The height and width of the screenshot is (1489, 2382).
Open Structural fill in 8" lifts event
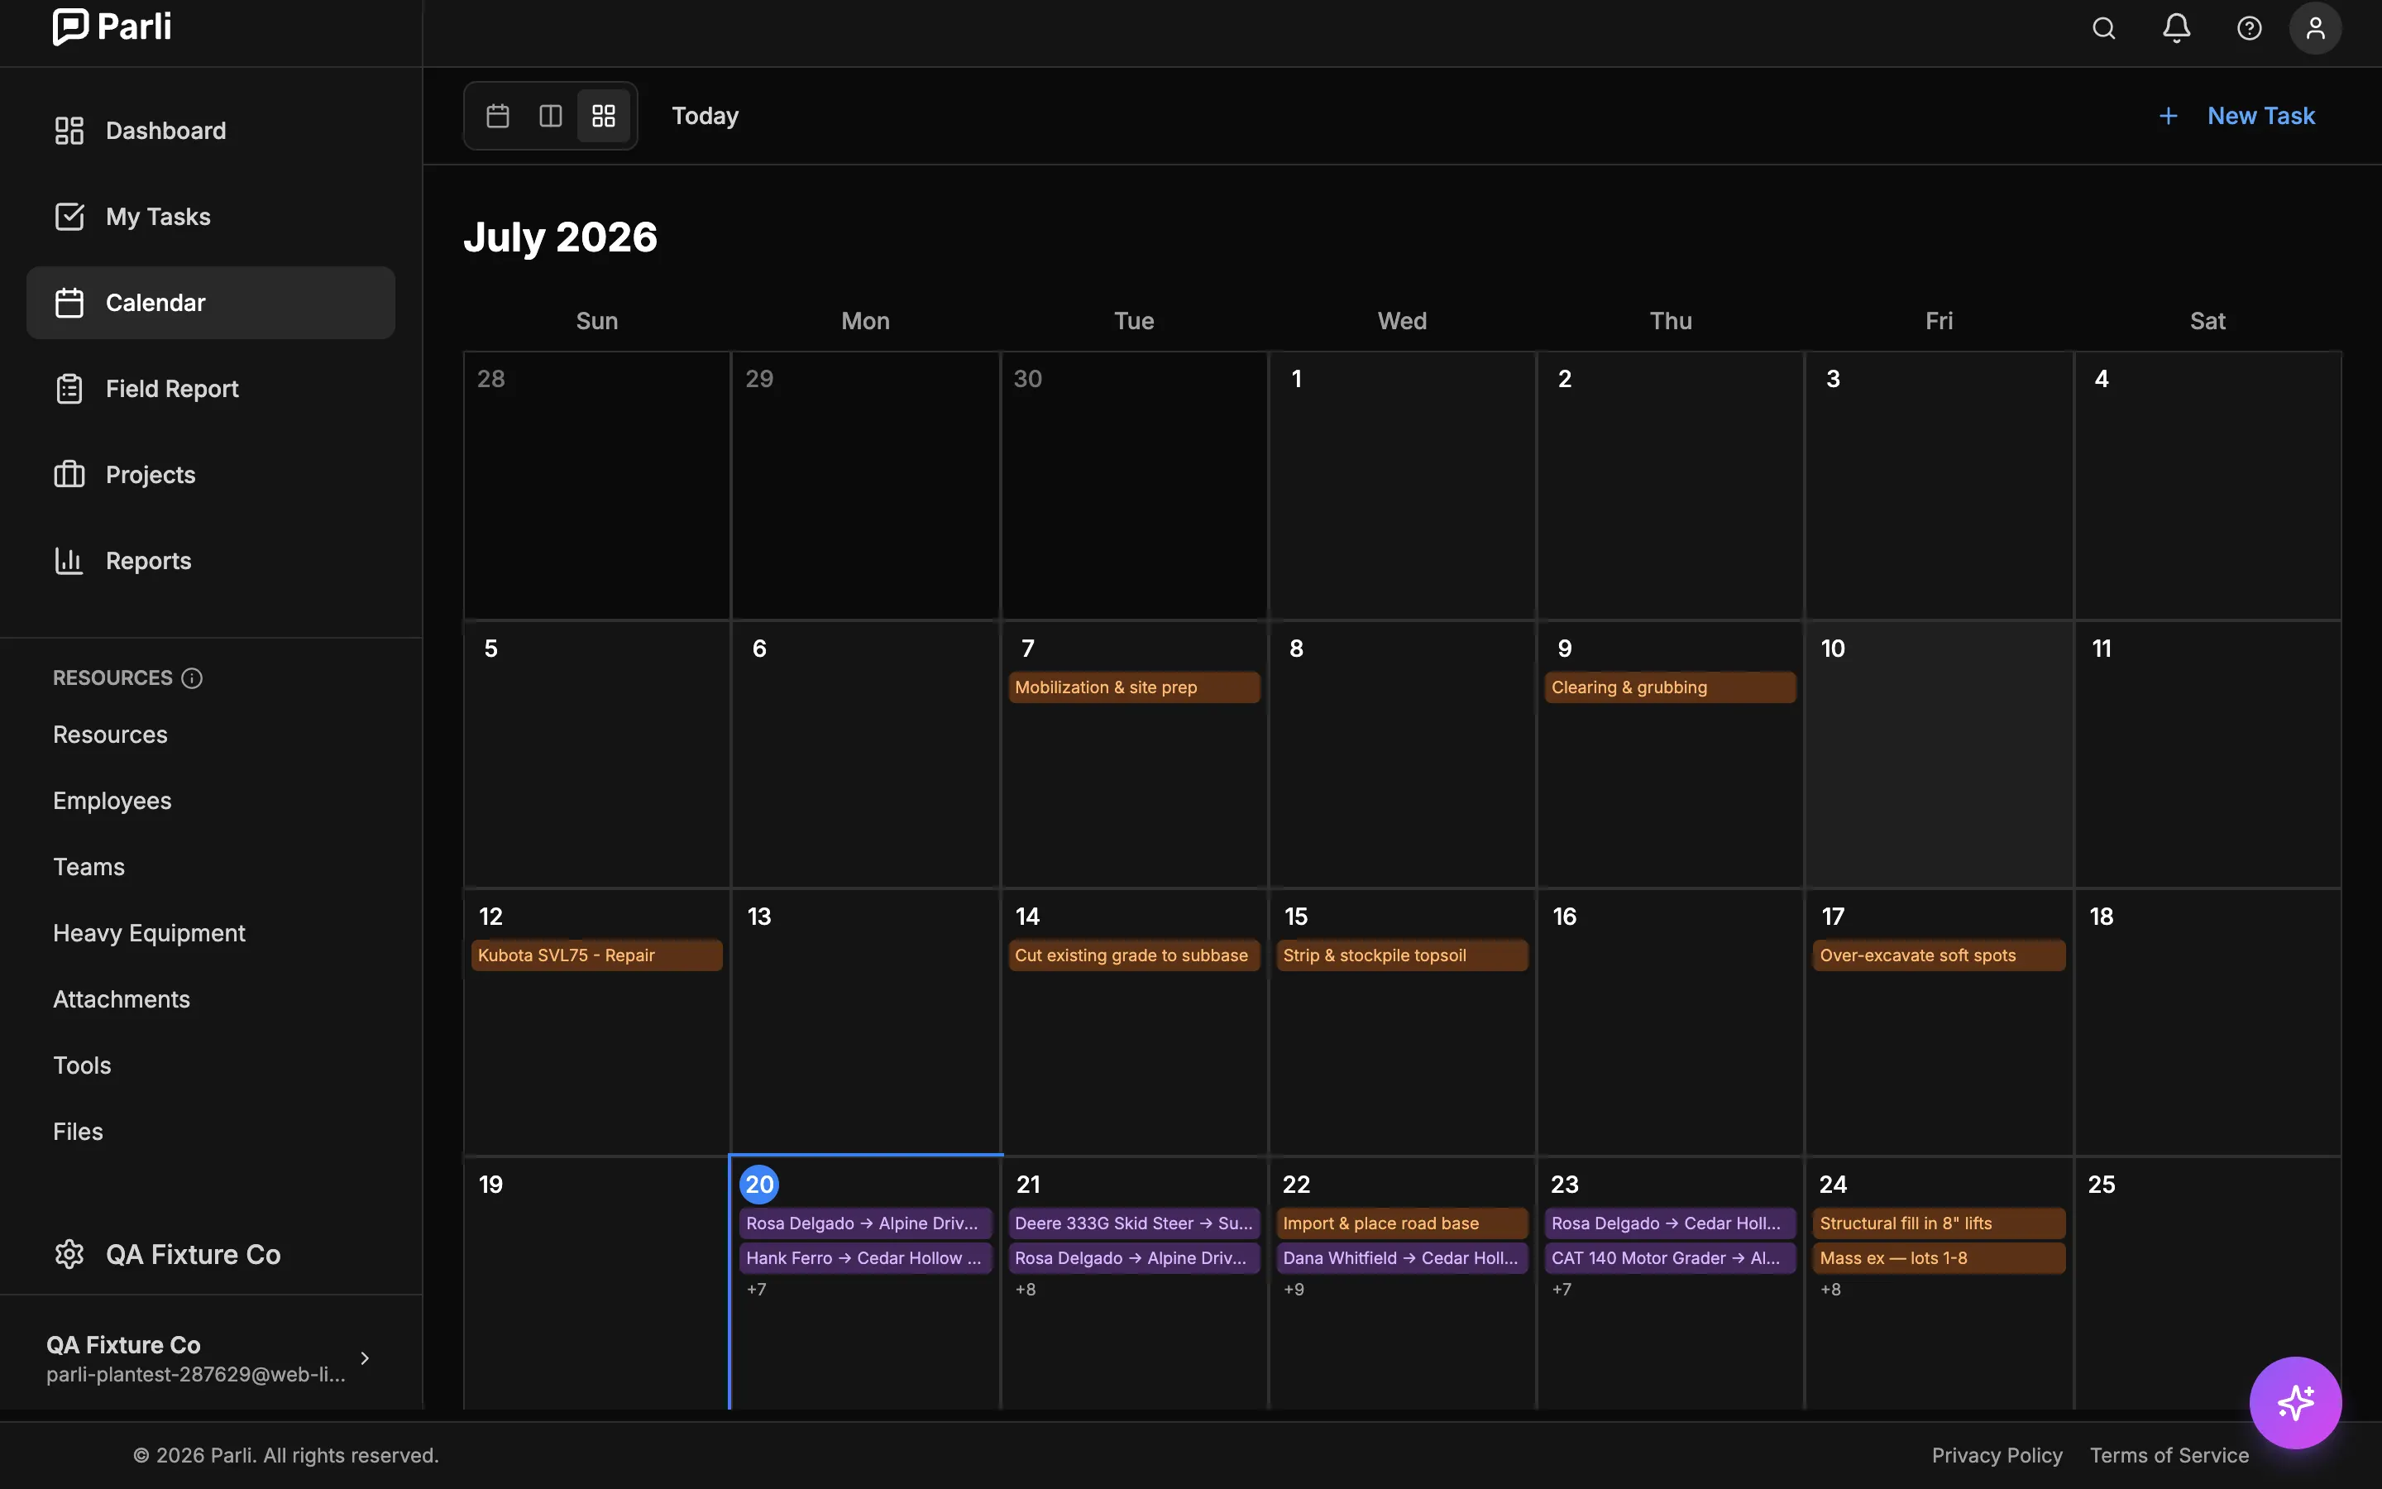1939,1223
